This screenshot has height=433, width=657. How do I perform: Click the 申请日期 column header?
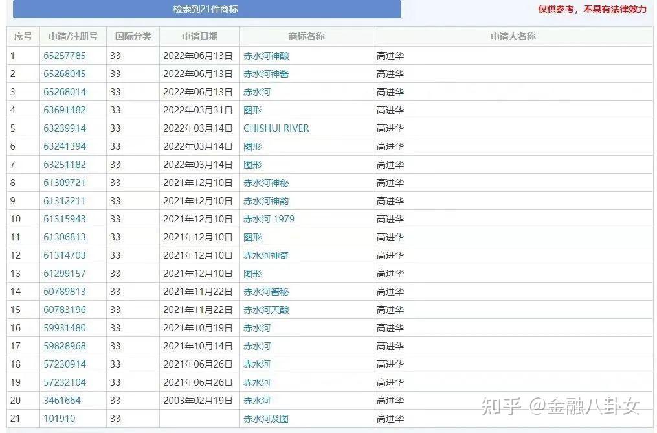click(x=200, y=36)
